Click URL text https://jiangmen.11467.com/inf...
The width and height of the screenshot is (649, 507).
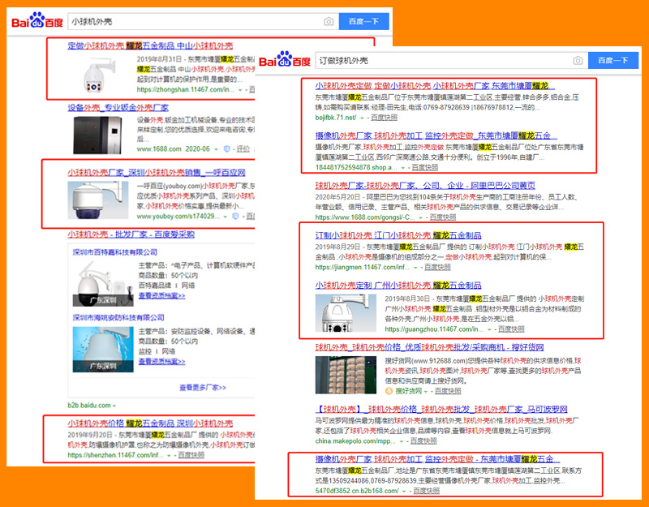point(363,268)
